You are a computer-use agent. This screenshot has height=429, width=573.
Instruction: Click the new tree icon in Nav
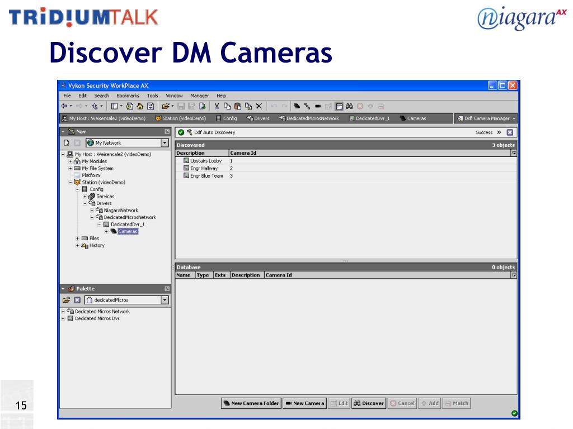point(67,142)
